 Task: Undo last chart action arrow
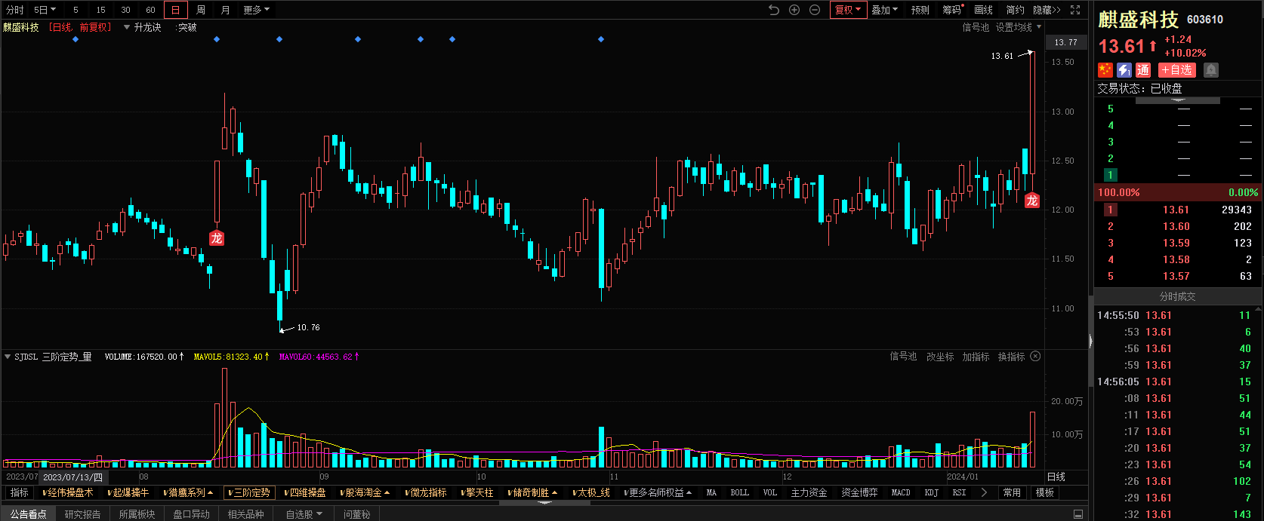774,10
